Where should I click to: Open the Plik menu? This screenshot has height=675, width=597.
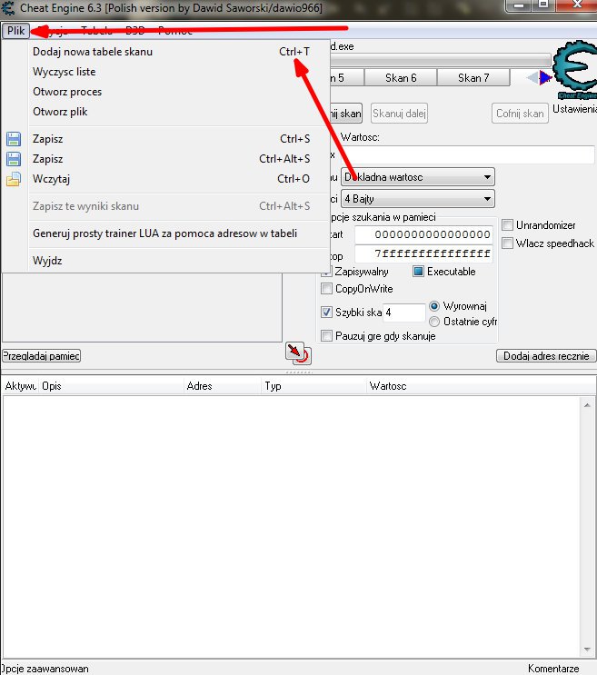16,31
